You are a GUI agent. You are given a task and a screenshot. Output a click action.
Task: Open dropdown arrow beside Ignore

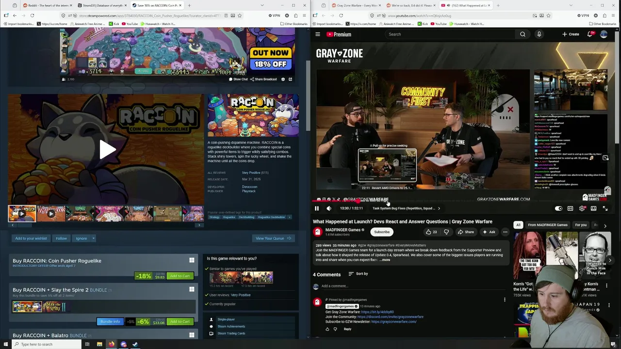click(x=93, y=238)
